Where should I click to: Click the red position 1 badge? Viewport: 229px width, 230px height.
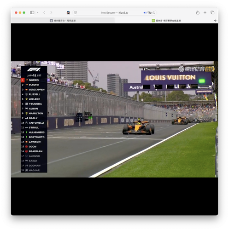tap(23, 80)
